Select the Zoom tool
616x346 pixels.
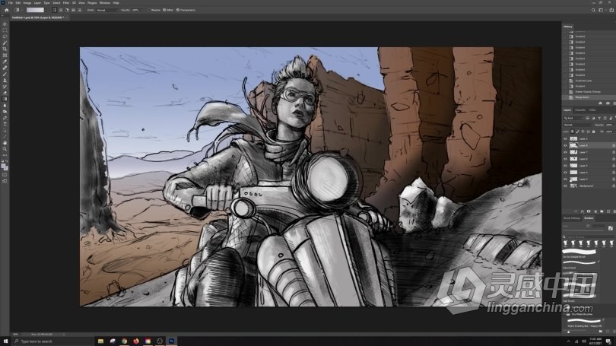(5, 149)
